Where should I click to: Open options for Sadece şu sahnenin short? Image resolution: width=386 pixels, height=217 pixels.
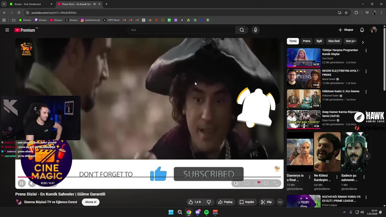click(x=364, y=177)
